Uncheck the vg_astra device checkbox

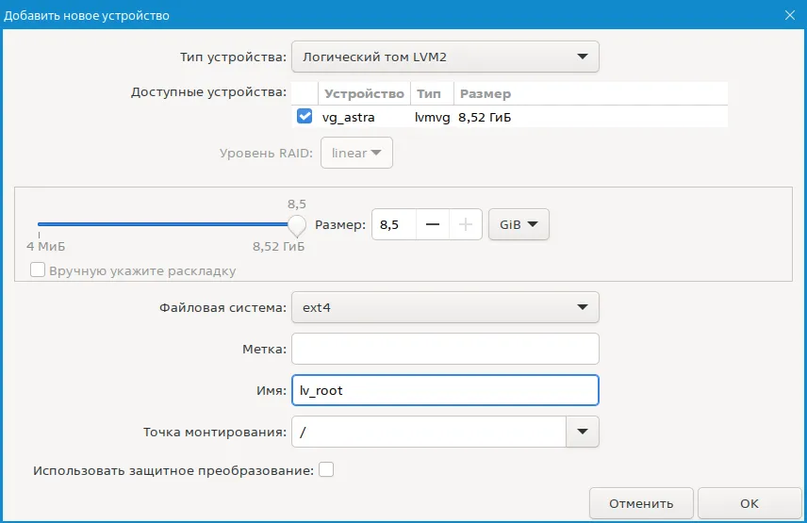click(x=305, y=116)
